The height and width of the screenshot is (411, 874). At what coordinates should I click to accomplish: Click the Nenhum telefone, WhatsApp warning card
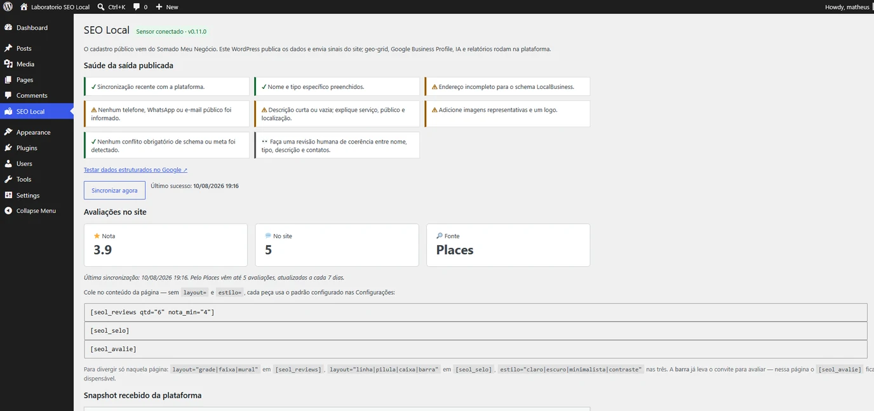[166, 114]
